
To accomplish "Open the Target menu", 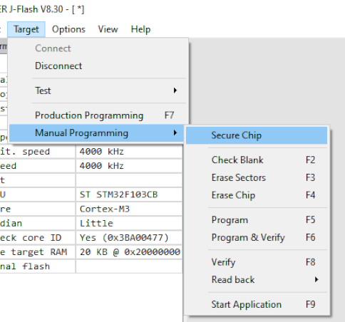I will [x=26, y=29].
